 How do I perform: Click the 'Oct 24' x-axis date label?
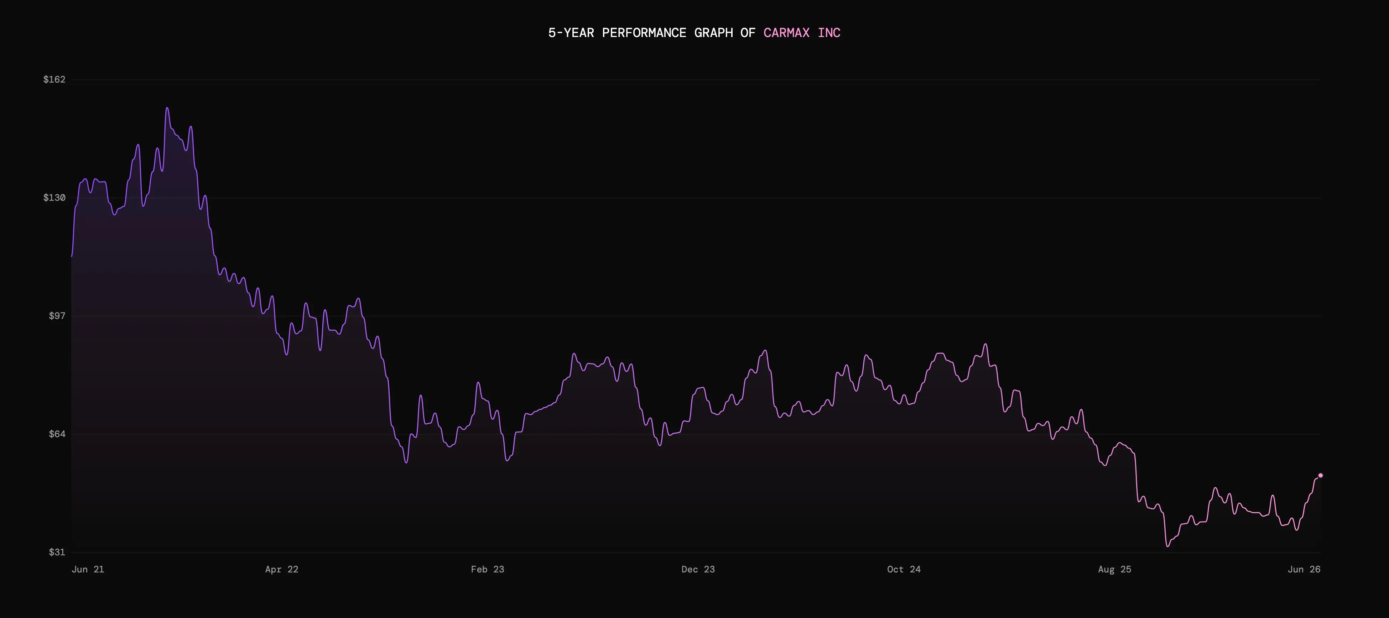[x=904, y=570]
